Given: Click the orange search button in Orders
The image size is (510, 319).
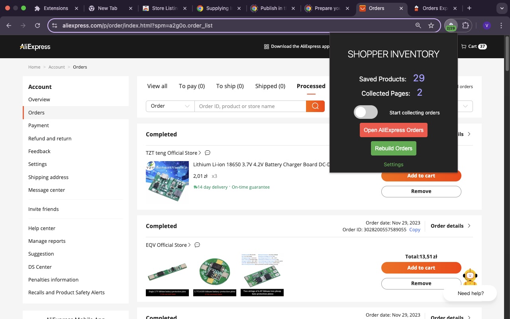Looking at the screenshot, I should pos(315,106).
